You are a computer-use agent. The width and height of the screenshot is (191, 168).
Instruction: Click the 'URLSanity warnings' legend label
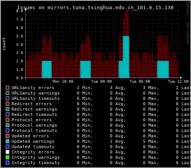[36, 93]
